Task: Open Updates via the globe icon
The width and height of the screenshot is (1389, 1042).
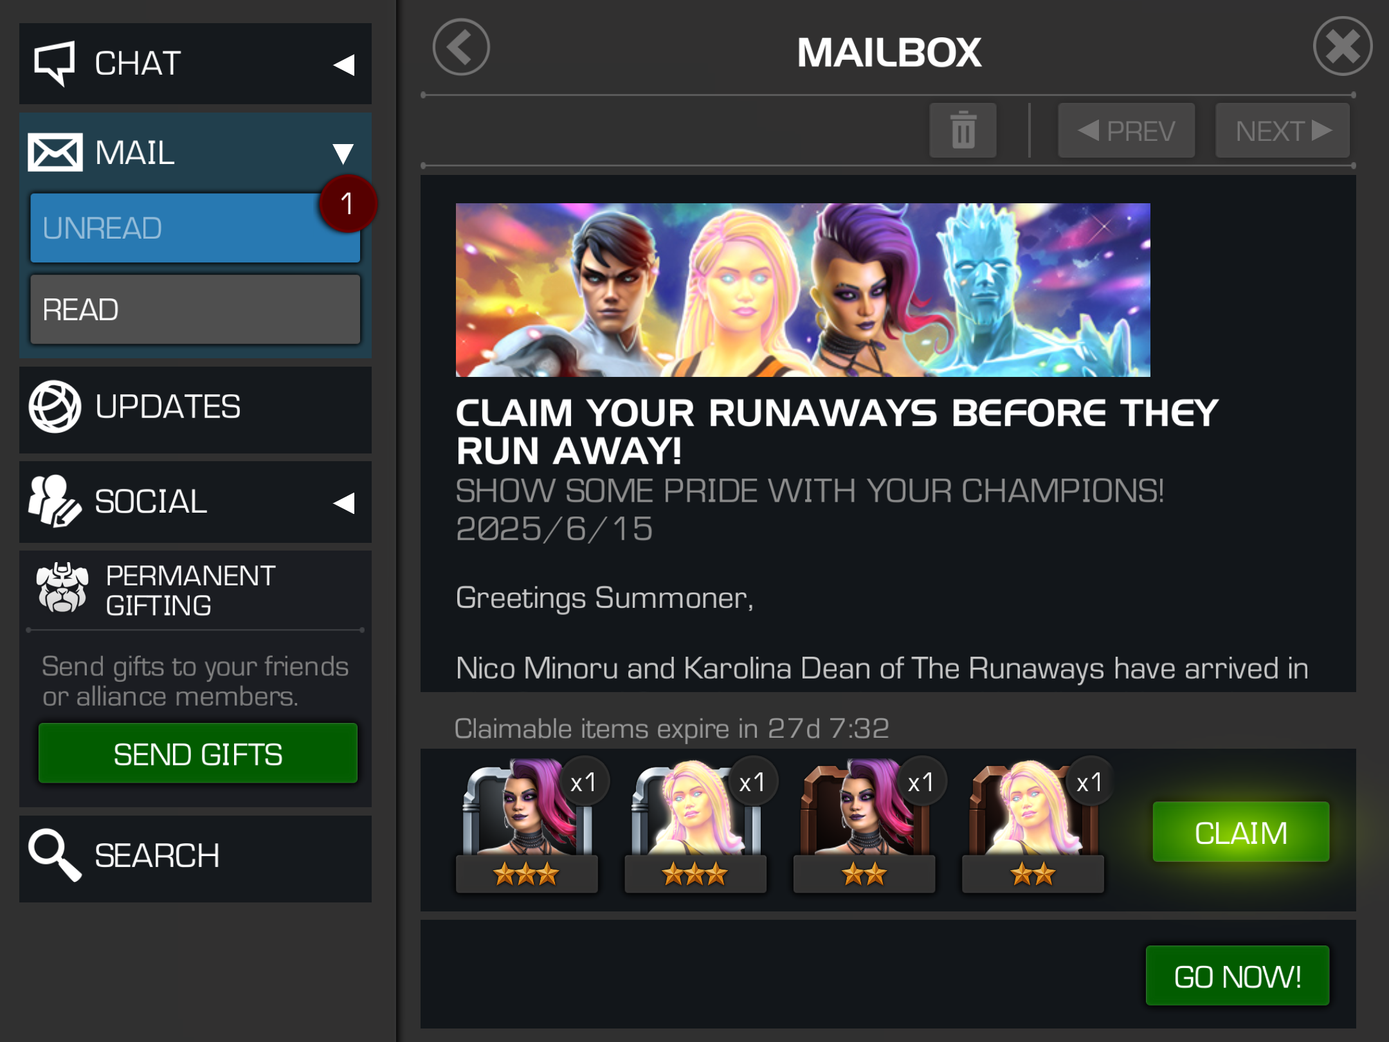Action: (55, 407)
